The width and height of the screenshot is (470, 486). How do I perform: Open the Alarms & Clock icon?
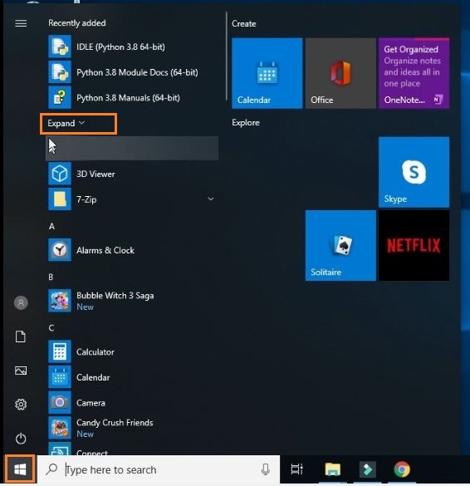[60, 250]
